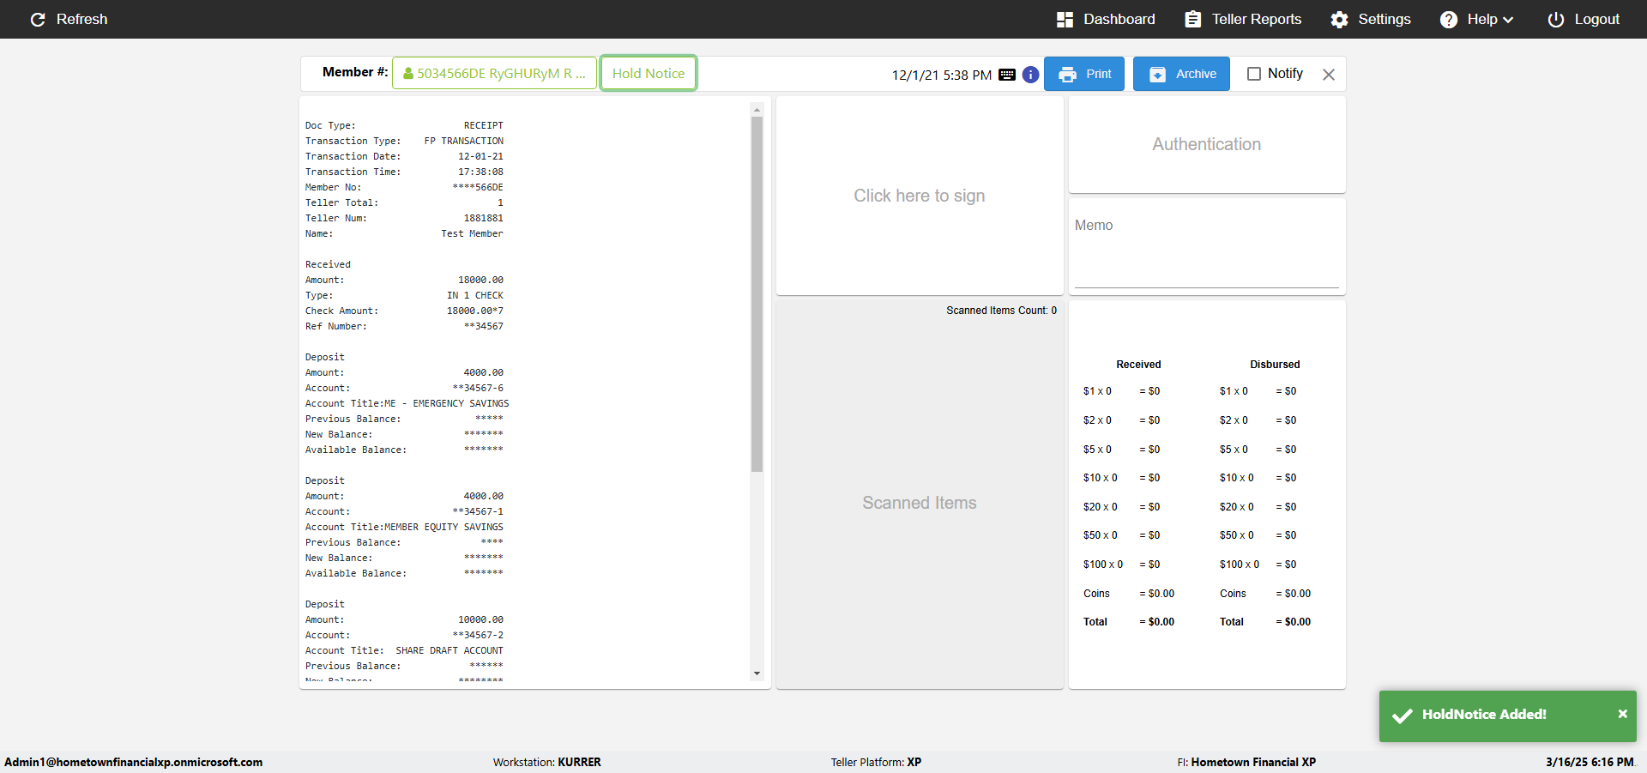Click the Teller Platform: XP status text
This screenshot has height=773, width=1647.
pos(876,762)
